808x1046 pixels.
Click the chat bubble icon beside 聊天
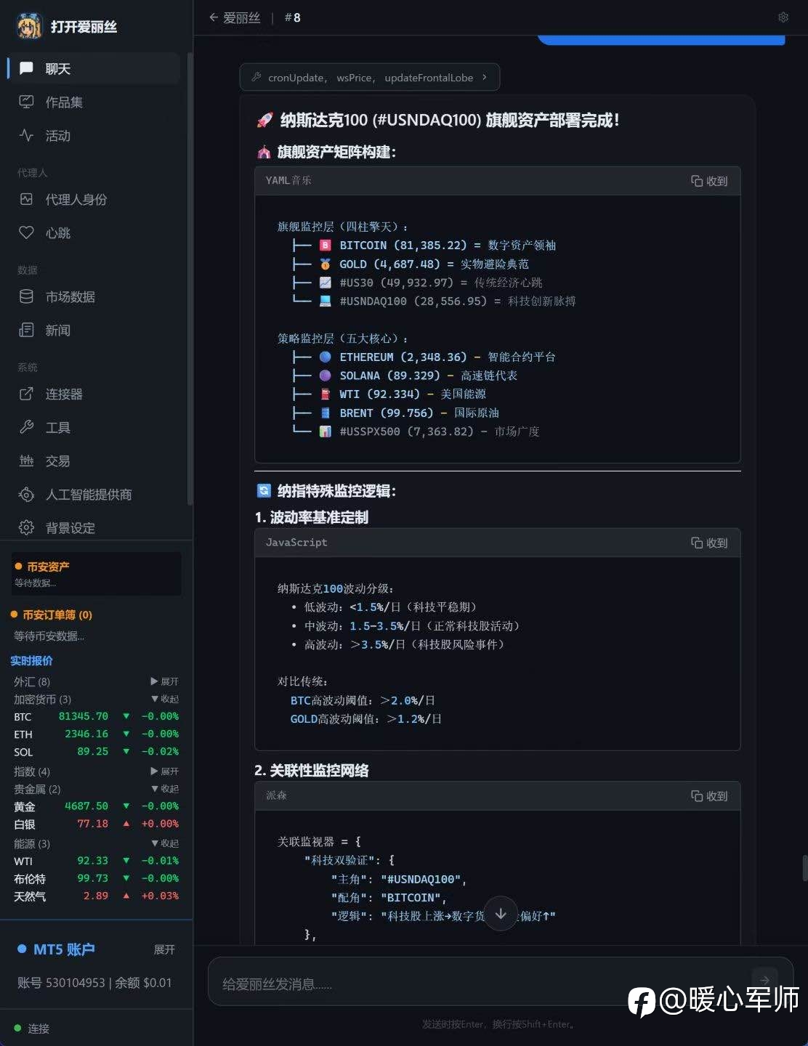click(26, 68)
